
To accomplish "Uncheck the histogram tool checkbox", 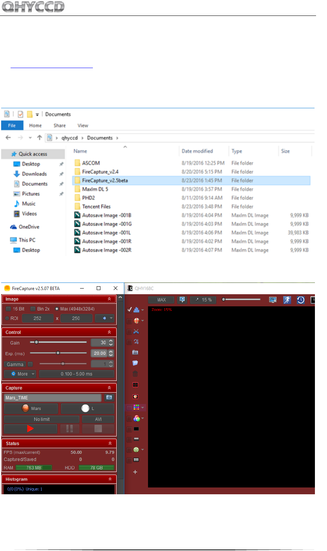I will pos(130,310).
